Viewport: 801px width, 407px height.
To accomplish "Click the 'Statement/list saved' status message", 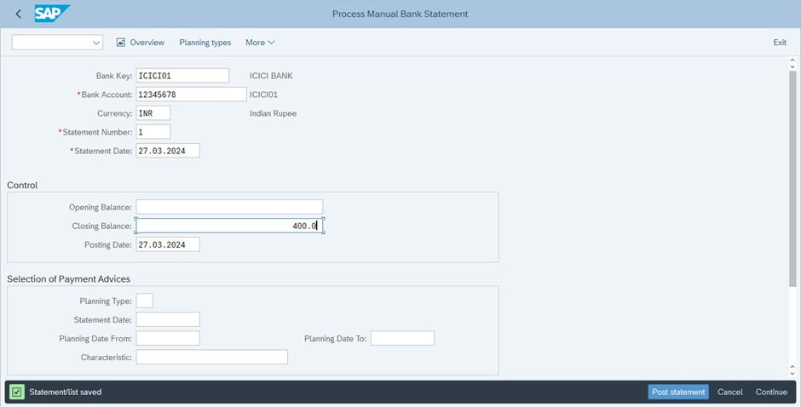I will (66, 393).
